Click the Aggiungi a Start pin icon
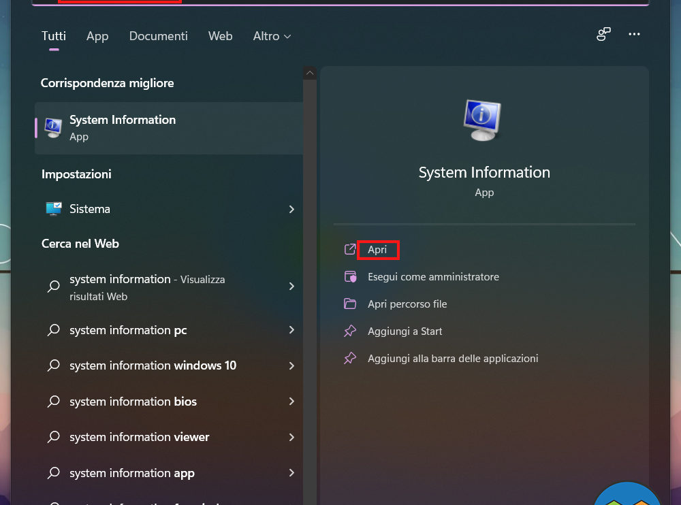 pos(350,331)
